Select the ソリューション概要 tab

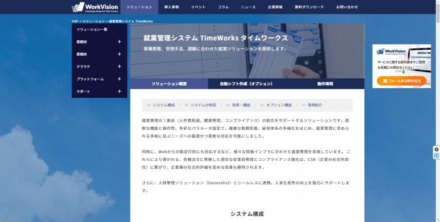coord(169,84)
